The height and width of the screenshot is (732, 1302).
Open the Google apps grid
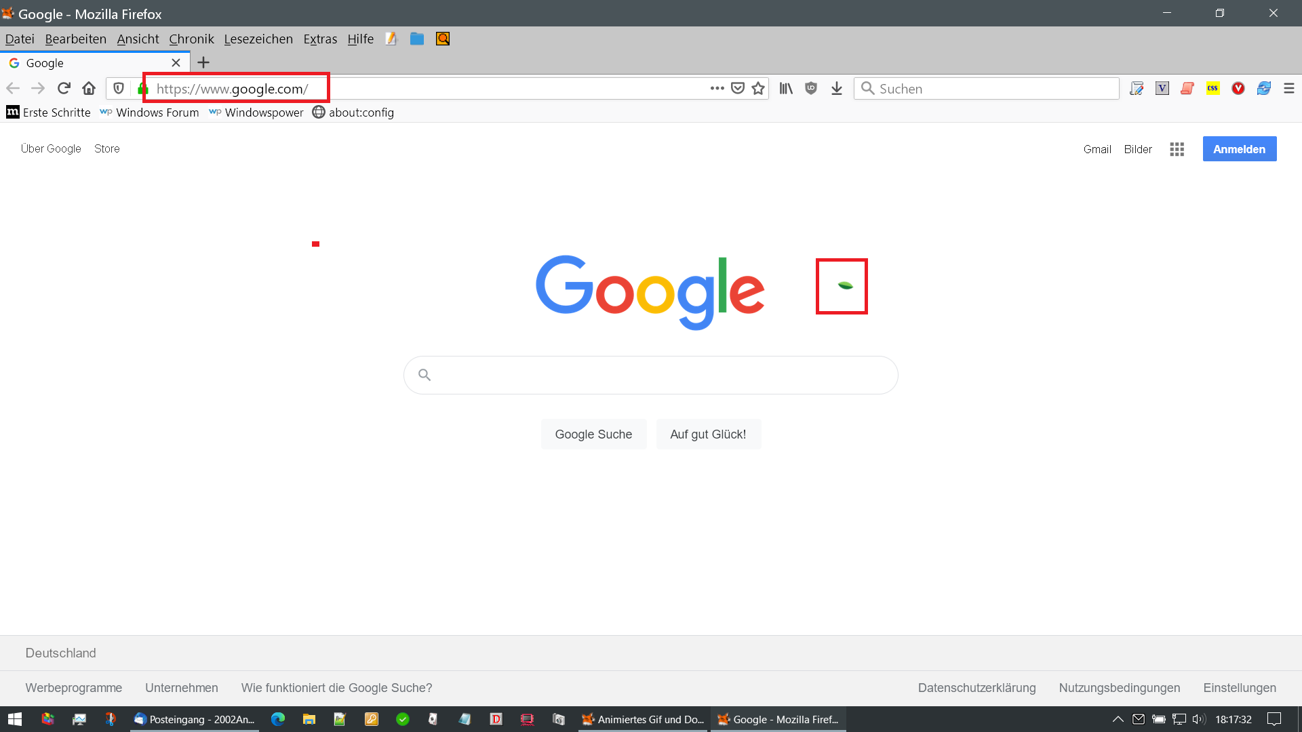pyautogui.click(x=1177, y=149)
